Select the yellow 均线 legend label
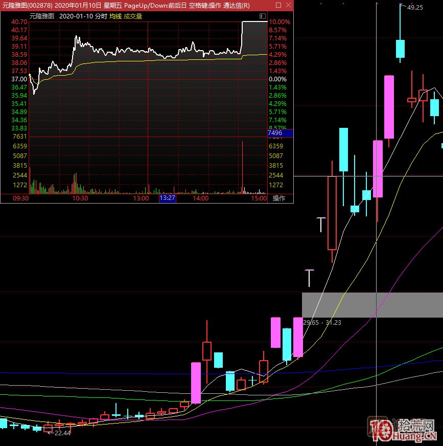443x446 pixels. click(115, 16)
